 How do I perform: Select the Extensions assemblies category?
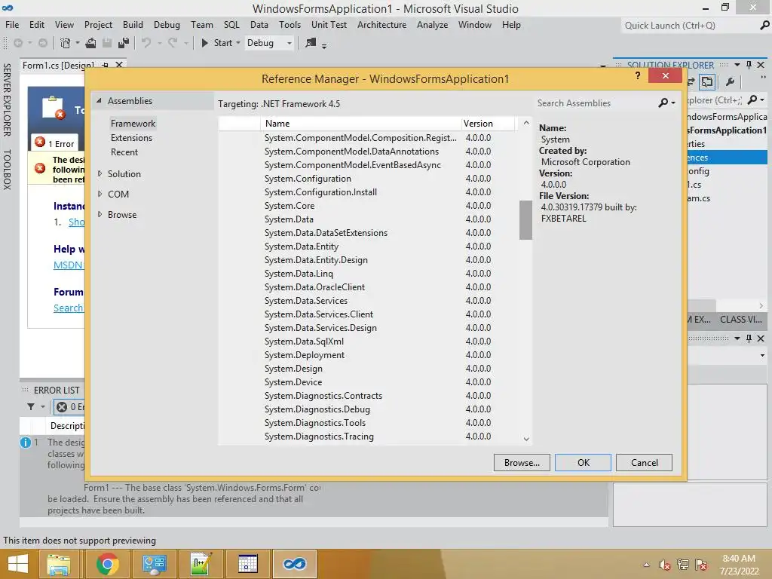tap(131, 138)
